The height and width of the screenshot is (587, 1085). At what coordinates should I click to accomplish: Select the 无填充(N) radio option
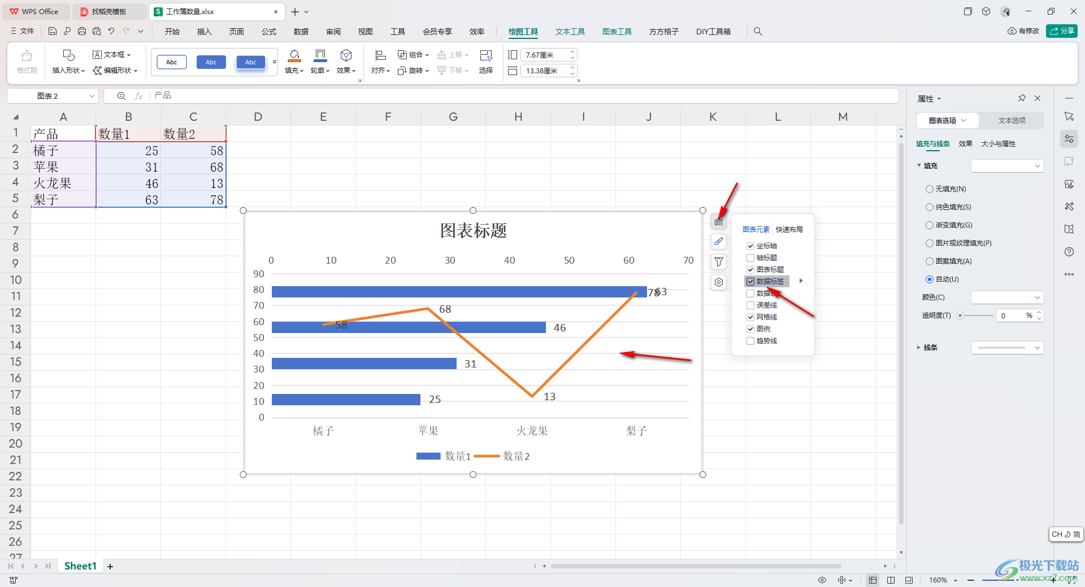(930, 189)
